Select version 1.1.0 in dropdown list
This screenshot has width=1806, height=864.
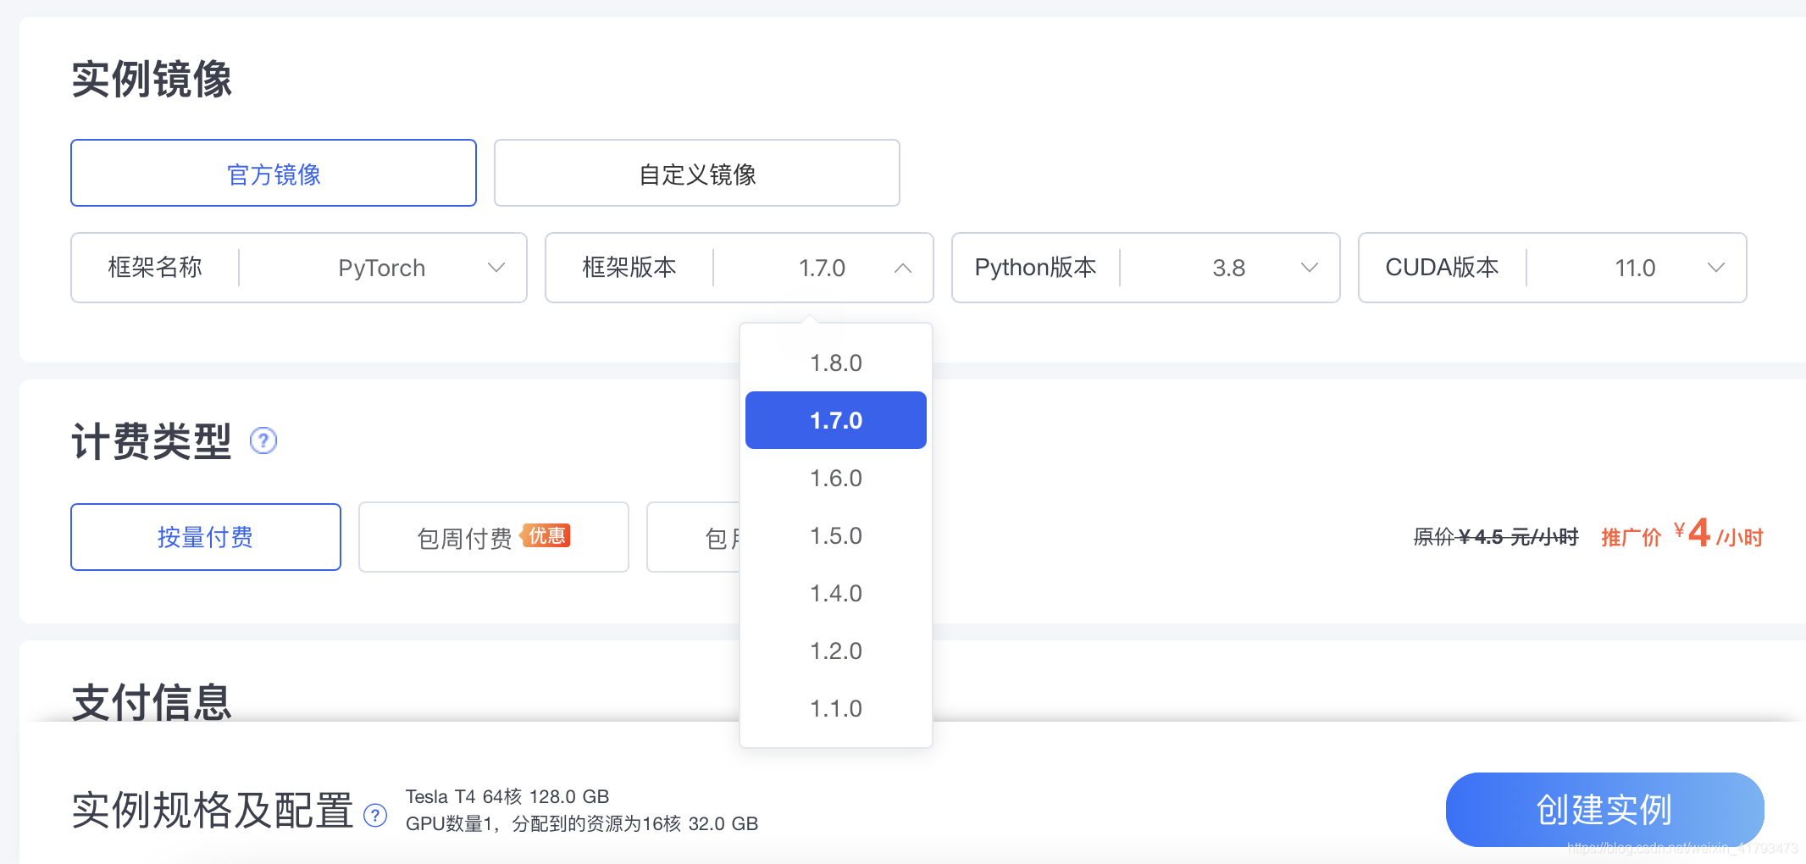click(836, 708)
